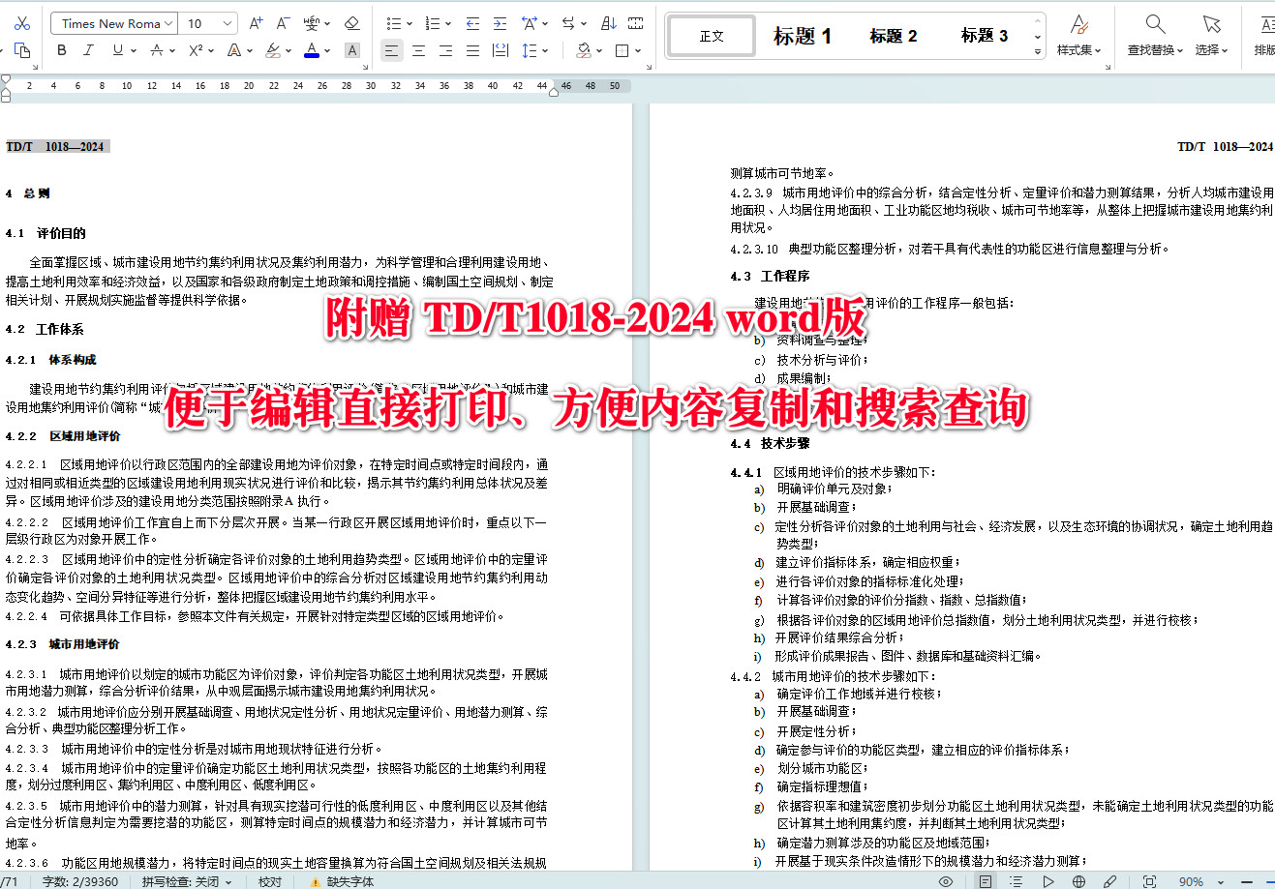Click the heading 4.4 技术步骤

pyautogui.click(x=770, y=443)
